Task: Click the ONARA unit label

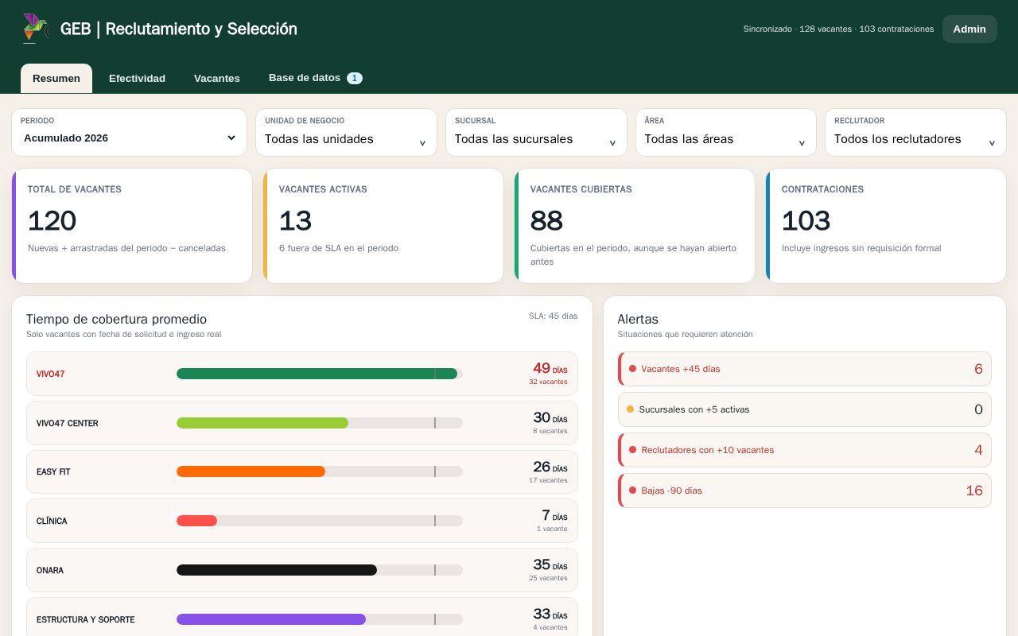Action: (50, 571)
